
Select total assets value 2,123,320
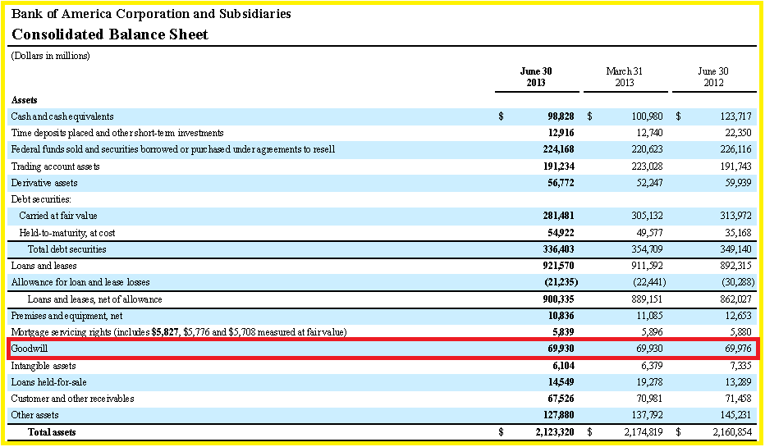pos(555,432)
